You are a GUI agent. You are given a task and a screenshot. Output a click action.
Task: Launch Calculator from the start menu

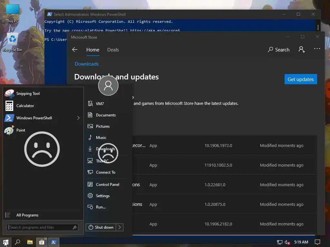43,105
